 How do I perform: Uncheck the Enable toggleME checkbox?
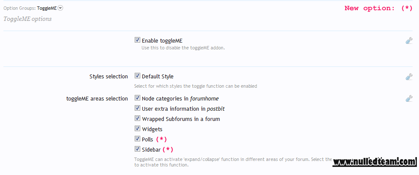tap(137, 40)
